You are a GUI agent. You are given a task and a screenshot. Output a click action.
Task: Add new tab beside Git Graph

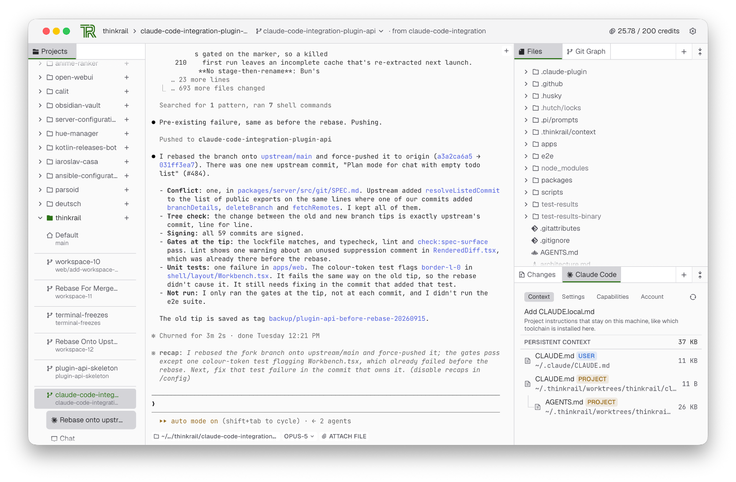(684, 52)
